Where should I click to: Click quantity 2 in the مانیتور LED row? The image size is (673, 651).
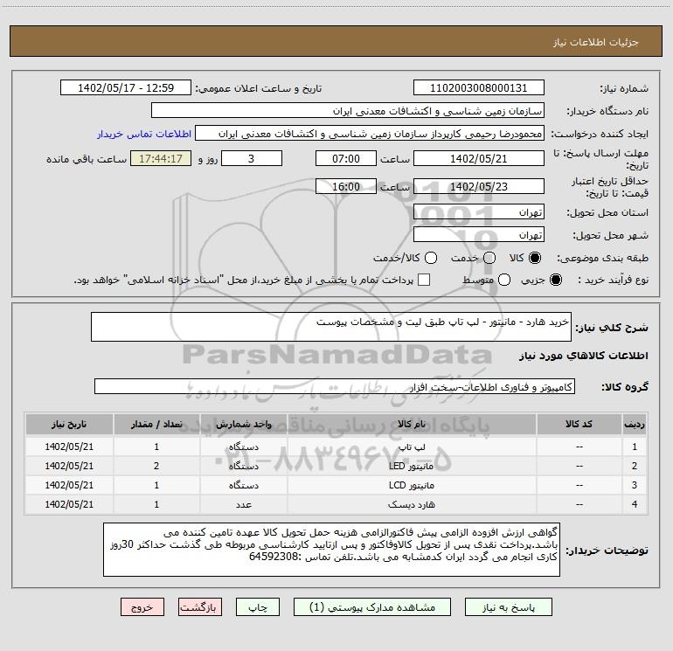point(156,466)
